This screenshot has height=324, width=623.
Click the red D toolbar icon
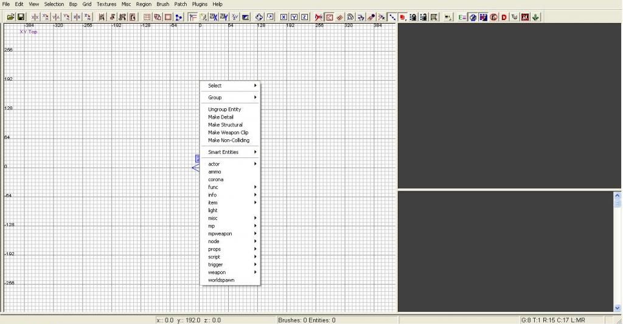click(x=504, y=17)
